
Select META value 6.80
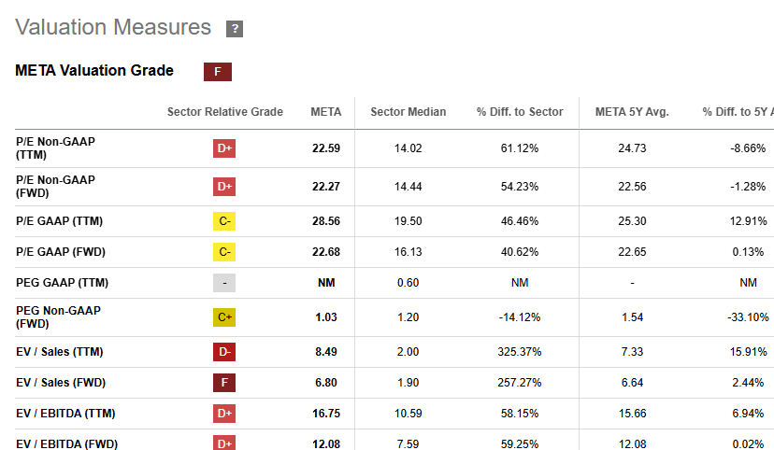click(x=326, y=383)
